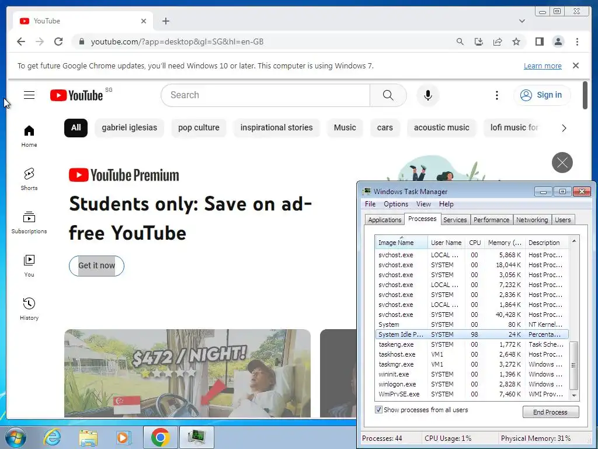Select the winlogon.exe process row
Screen dimensions: 598x449
[x=472, y=384]
